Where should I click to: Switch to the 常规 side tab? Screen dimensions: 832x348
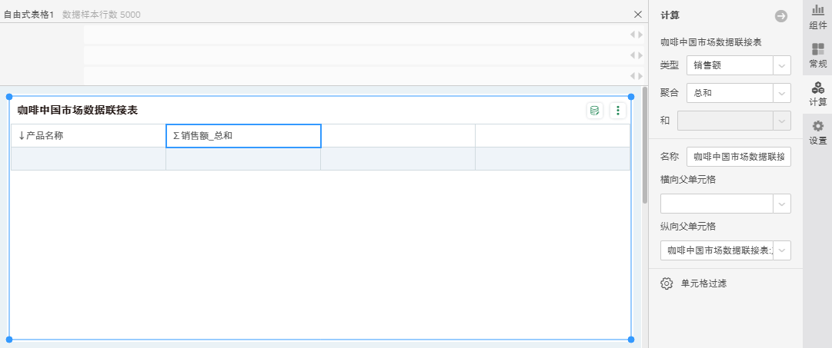[x=817, y=55]
